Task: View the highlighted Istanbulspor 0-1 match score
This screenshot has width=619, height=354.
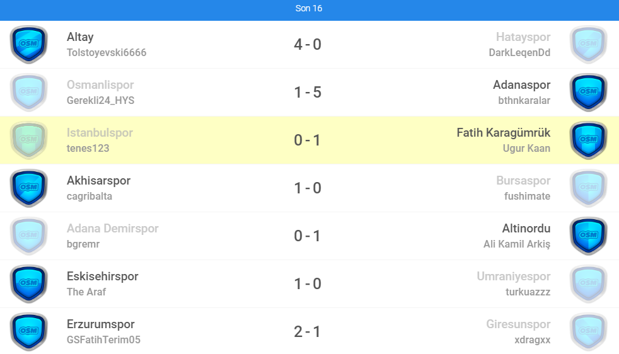Action: pyautogui.click(x=308, y=140)
